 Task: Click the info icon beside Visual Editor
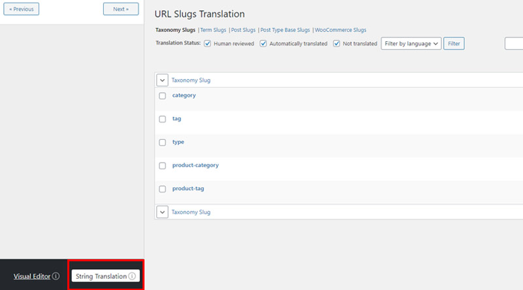click(56, 276)
